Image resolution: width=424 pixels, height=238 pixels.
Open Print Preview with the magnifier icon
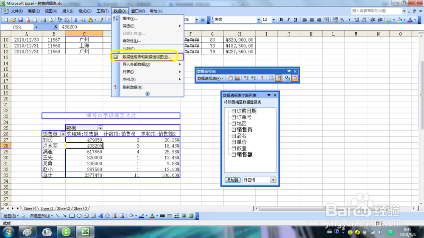(51, 20)
